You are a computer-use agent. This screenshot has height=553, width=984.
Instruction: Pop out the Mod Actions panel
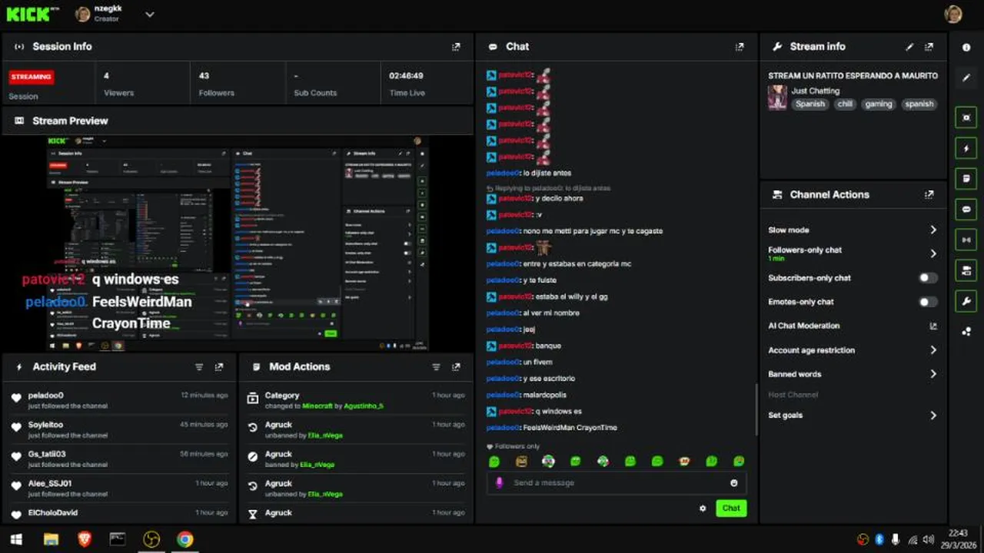pyautogui.click(x=456, y=367)
